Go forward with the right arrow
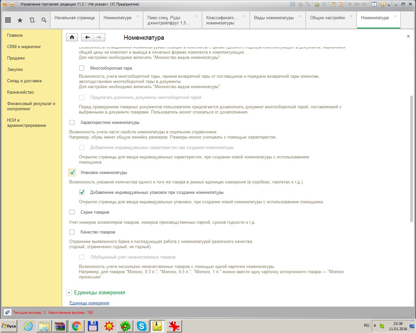416x333 pixels. (99, 37)
